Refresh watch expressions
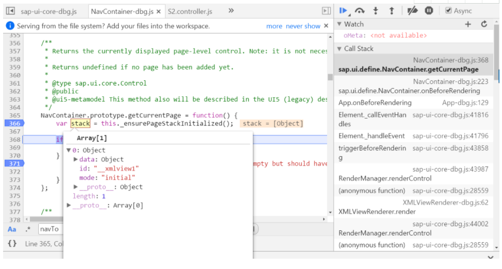Image resolution: width=502 pixels, height=269 pixels. click(484, 24)
